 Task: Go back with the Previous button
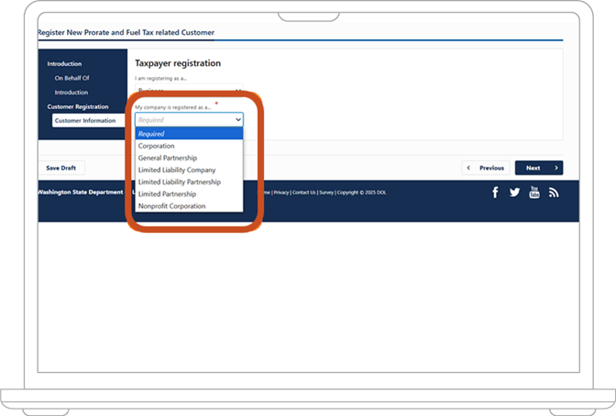point(486,168)
